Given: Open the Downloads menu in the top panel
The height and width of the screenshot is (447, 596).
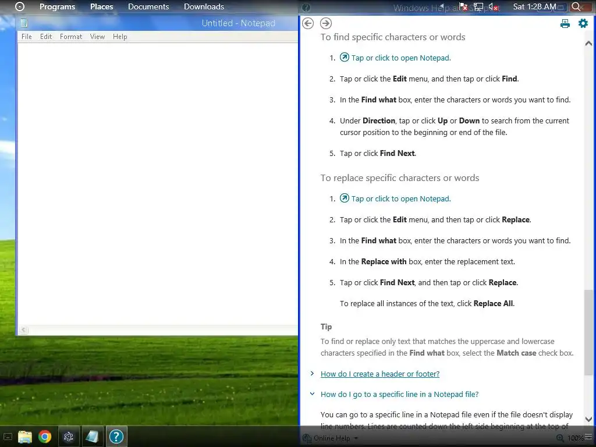Looking at the screenshot, I should 204,6.
